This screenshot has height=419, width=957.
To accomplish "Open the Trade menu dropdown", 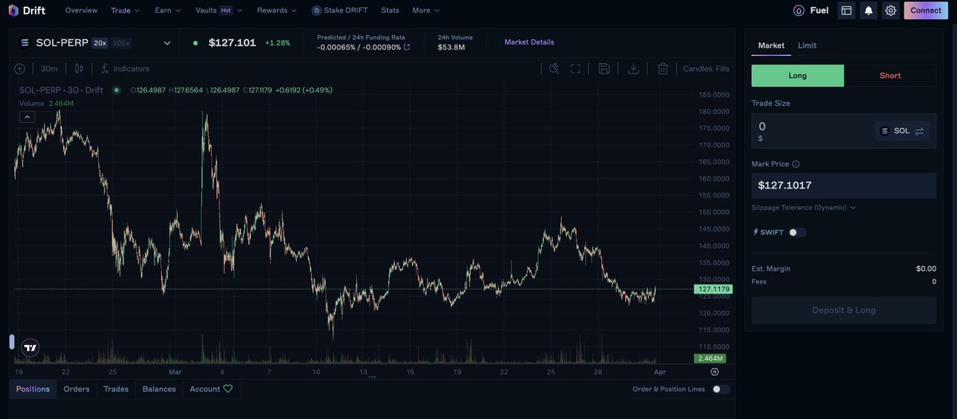I will [125, 10].
